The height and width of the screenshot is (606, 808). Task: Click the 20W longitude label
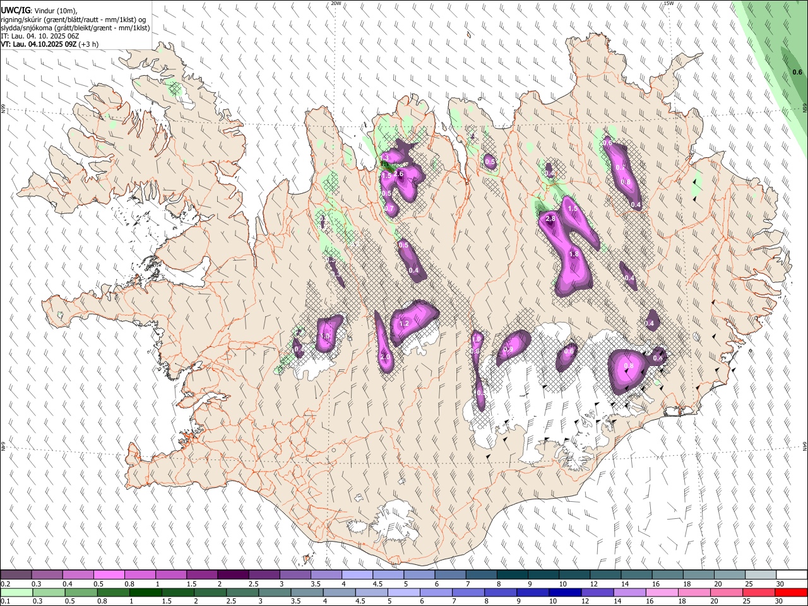336,3
